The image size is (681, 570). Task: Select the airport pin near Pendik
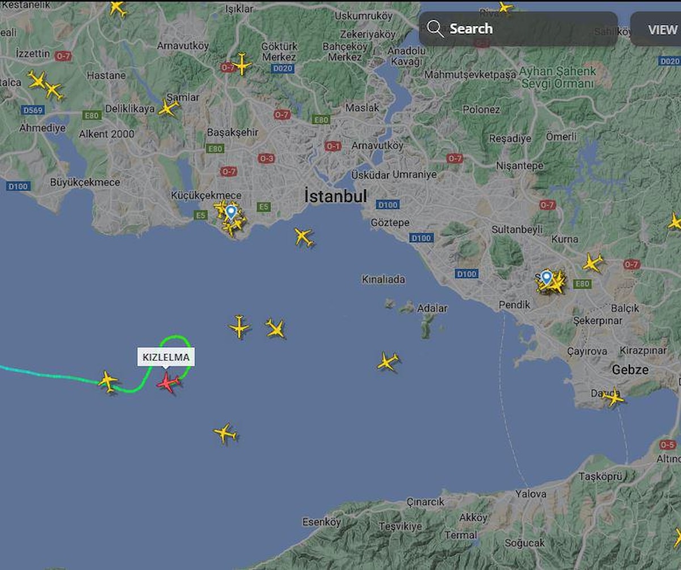pyautogui.click(x=547, y=277)
